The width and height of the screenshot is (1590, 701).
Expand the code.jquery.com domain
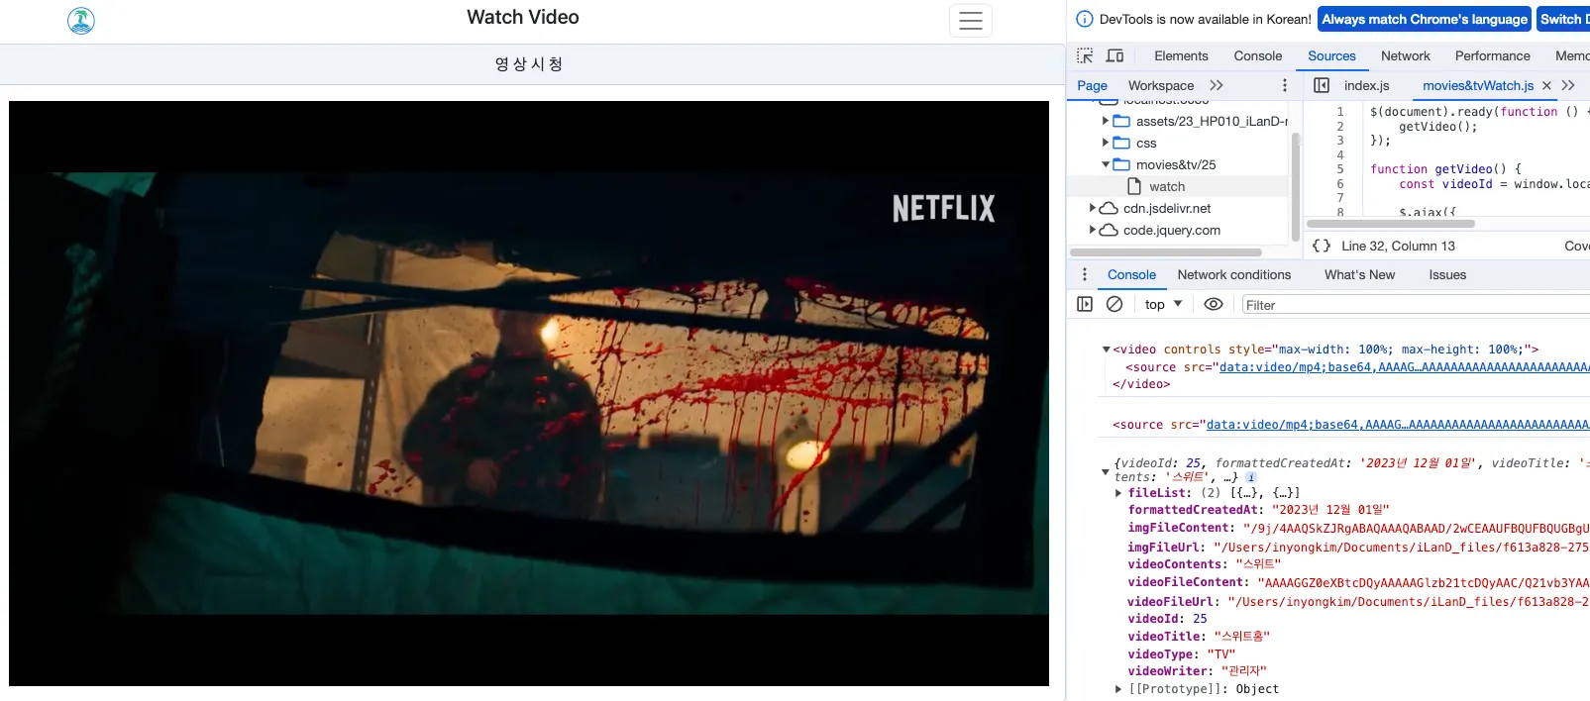click(x=1093, y=230)
